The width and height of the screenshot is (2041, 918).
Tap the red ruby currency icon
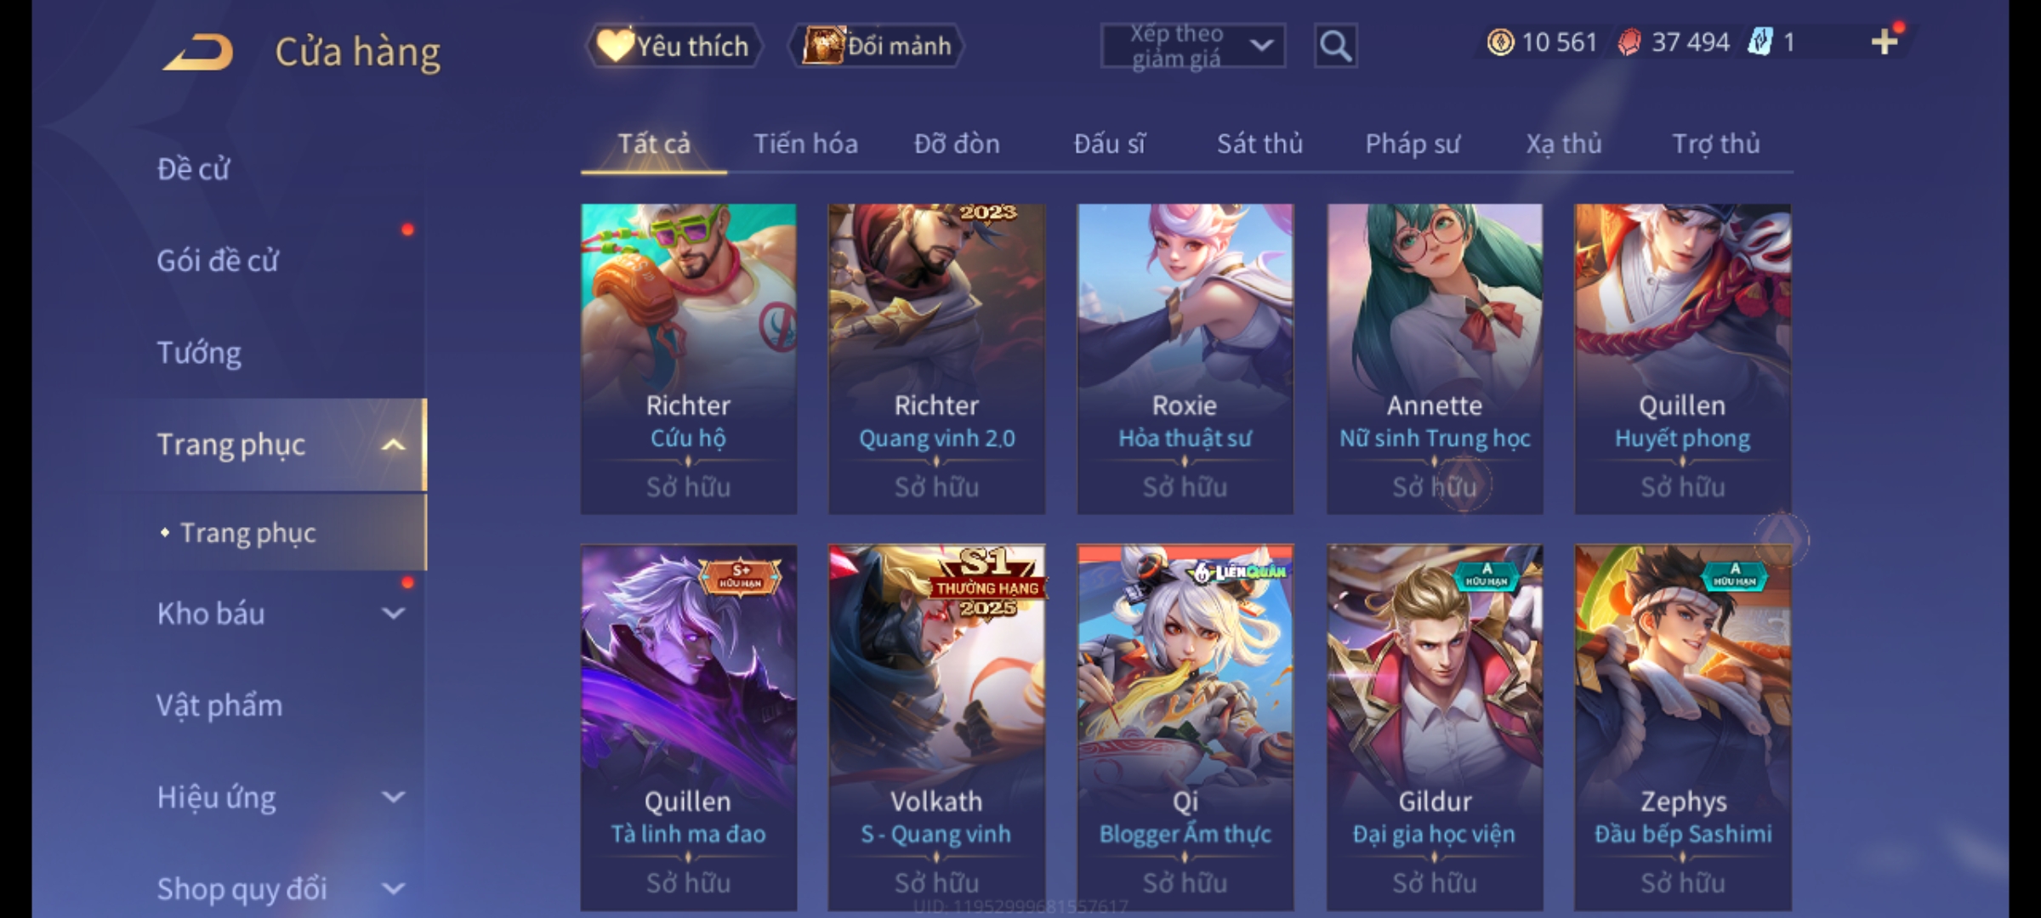(1629, 42)
